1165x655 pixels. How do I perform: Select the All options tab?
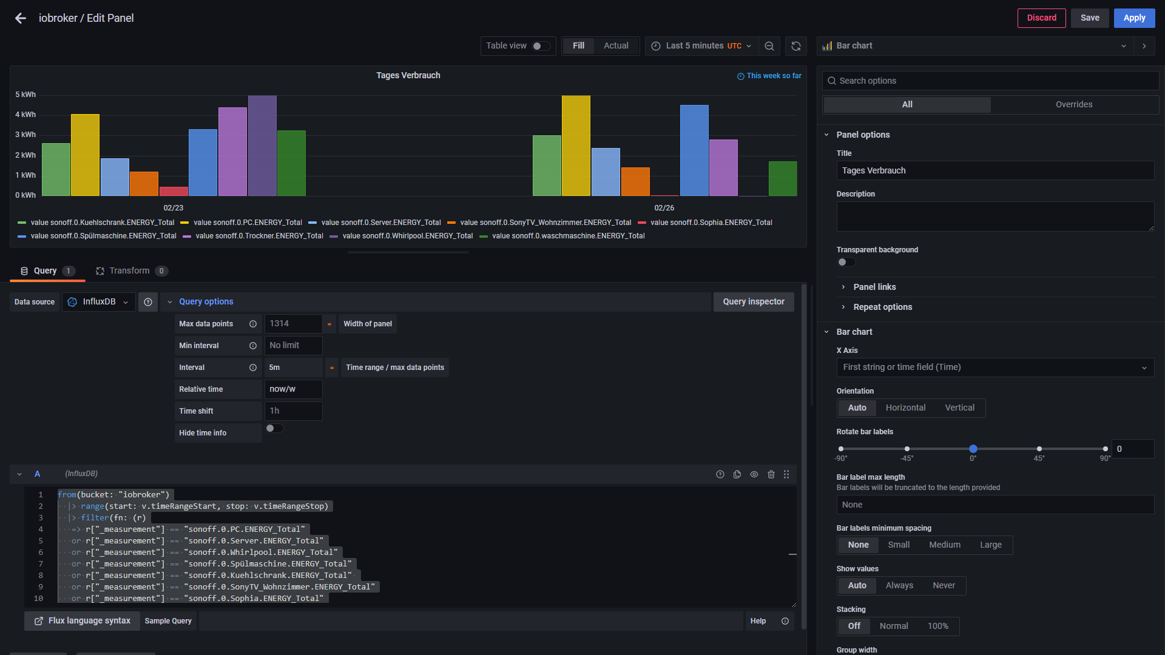[x=907, y=105]
